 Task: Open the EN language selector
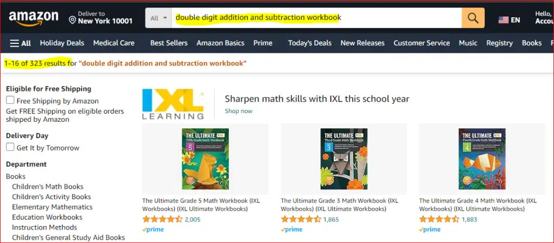point(516,20)
